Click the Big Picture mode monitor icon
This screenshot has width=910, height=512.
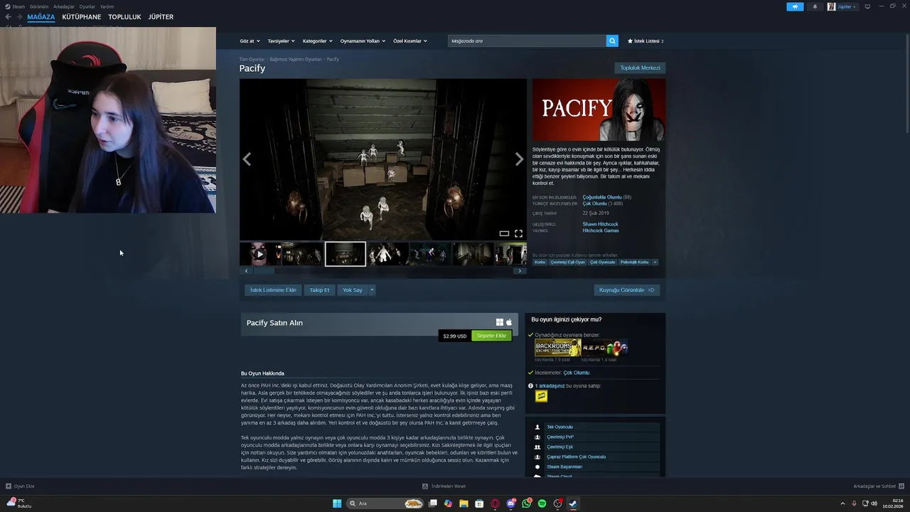867,6
